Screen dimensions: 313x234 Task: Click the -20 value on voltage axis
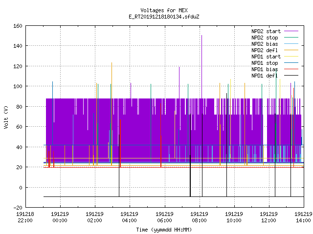tap(18, 208)
